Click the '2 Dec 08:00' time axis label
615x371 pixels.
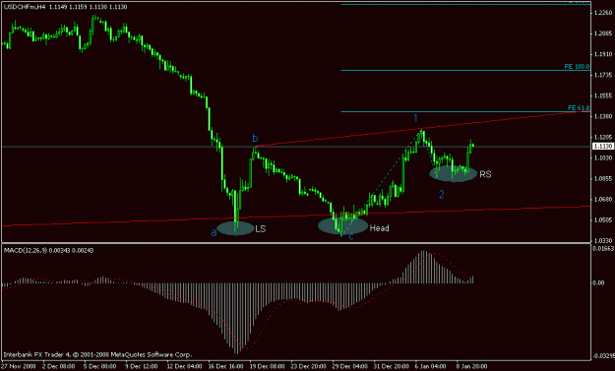point(58,366)
